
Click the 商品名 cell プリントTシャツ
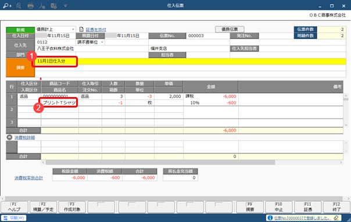point(59,103)
